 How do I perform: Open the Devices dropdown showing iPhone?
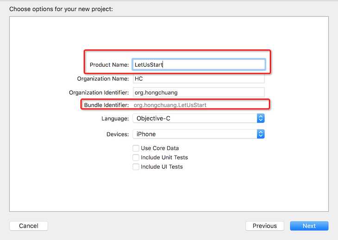click(x=199, y=134)
